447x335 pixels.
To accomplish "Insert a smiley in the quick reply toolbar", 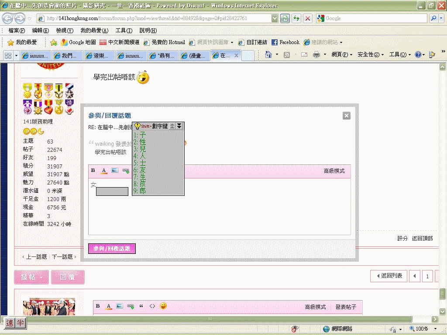I will coord(163,306).
